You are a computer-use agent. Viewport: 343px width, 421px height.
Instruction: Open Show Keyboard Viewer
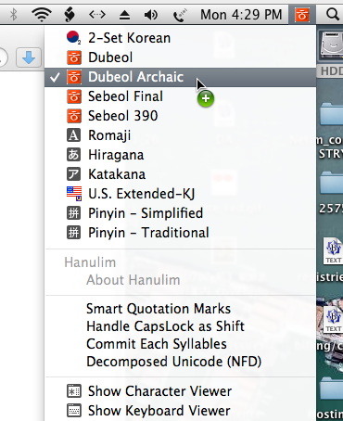click(x=181, y=411)
